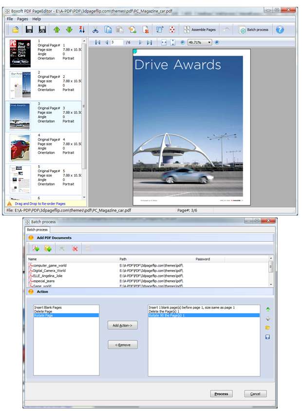The height and width of the screenshot is (411, 302).
Task: Click the Path column header
Action: [x=157, y=259]
